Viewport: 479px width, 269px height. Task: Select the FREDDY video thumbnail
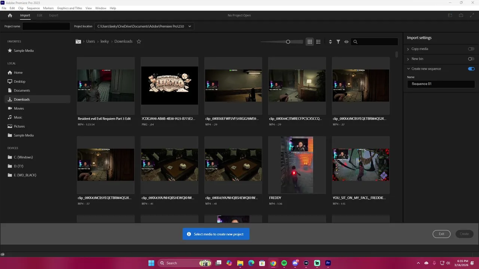(297, 165)
